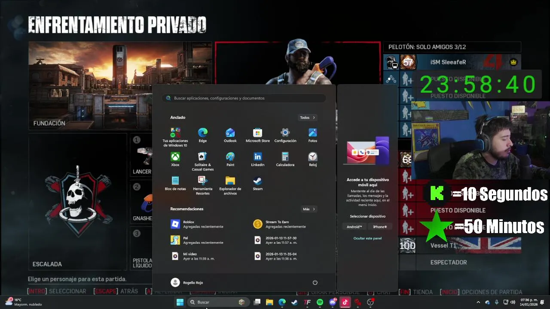Launch the Paint app
This screenshot has width=550, height=309.
point(230,160)
